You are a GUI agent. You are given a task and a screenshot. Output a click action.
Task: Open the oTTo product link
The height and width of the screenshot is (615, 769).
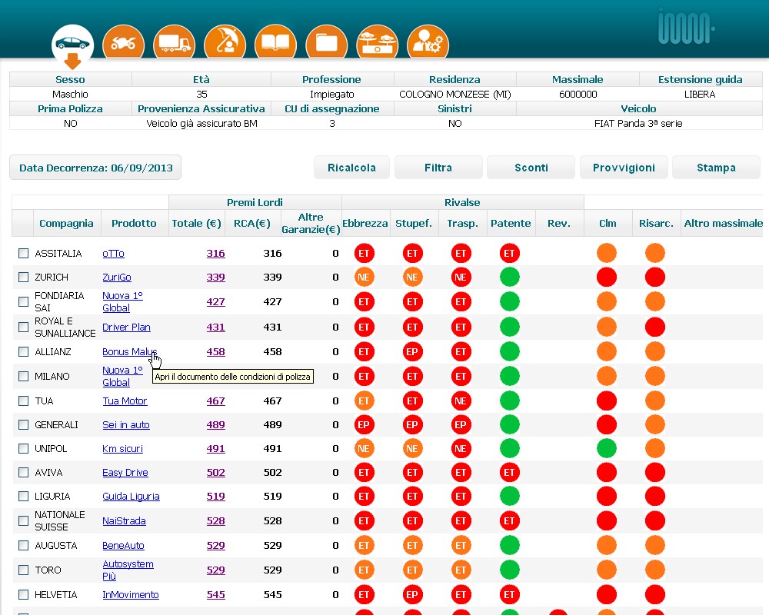point(113,254)
